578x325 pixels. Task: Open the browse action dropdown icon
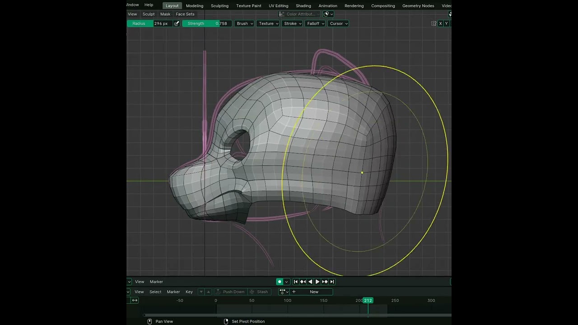tap(284, 292)
